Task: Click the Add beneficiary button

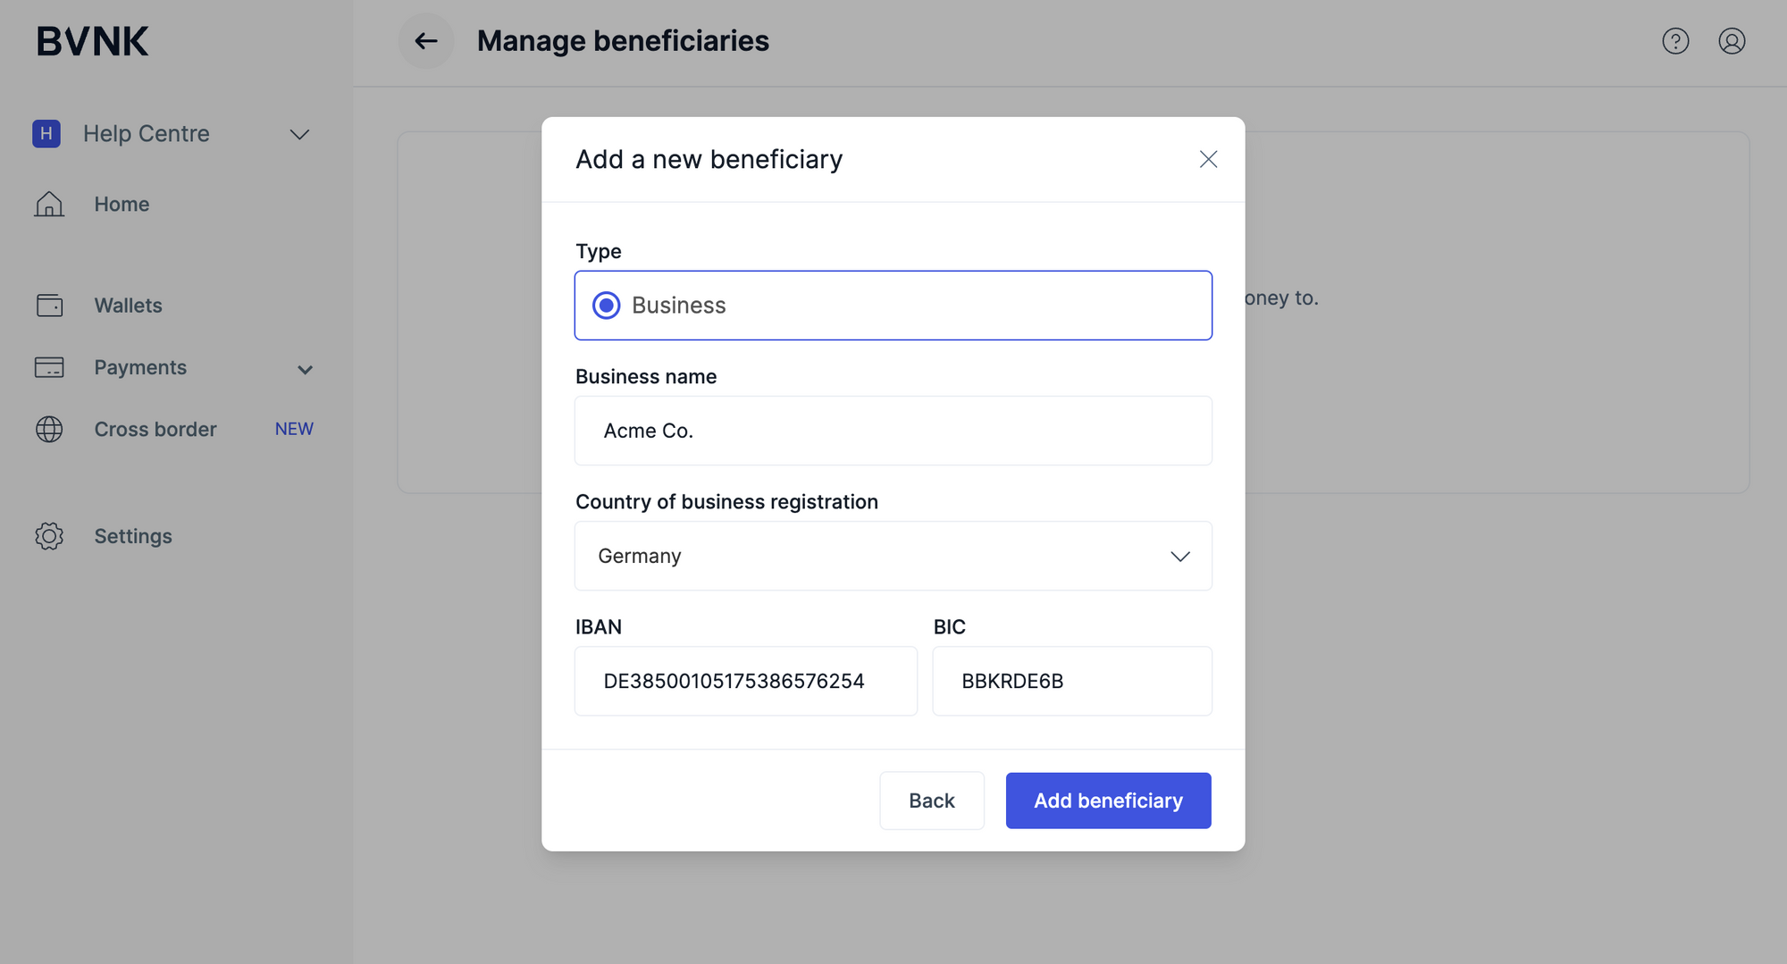Action: coord(1108,801)
